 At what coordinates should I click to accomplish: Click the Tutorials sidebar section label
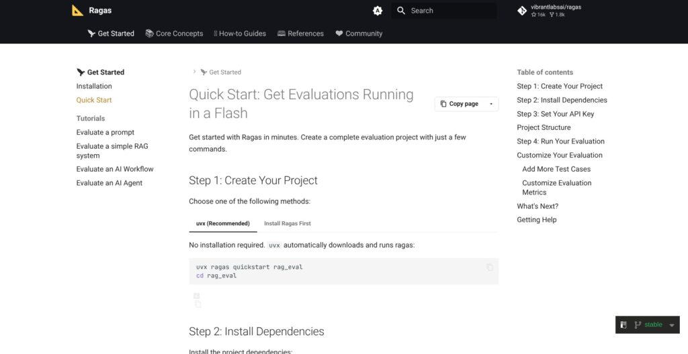pos(91,118)
